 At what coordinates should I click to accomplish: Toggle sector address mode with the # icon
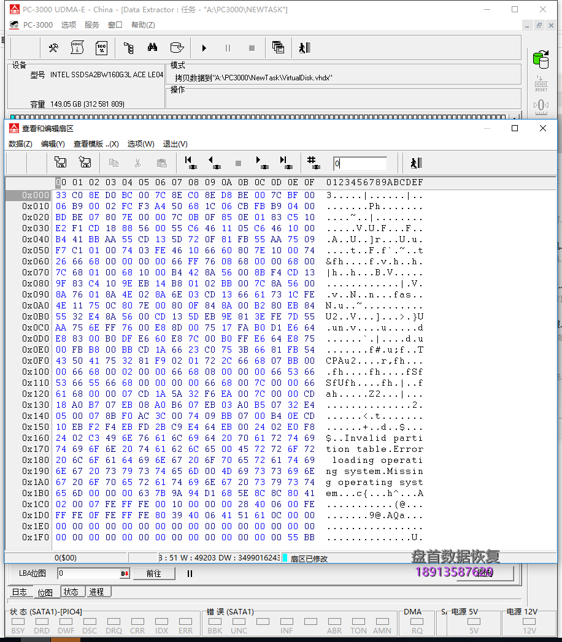pyautogui.click(x=313, y=162)
